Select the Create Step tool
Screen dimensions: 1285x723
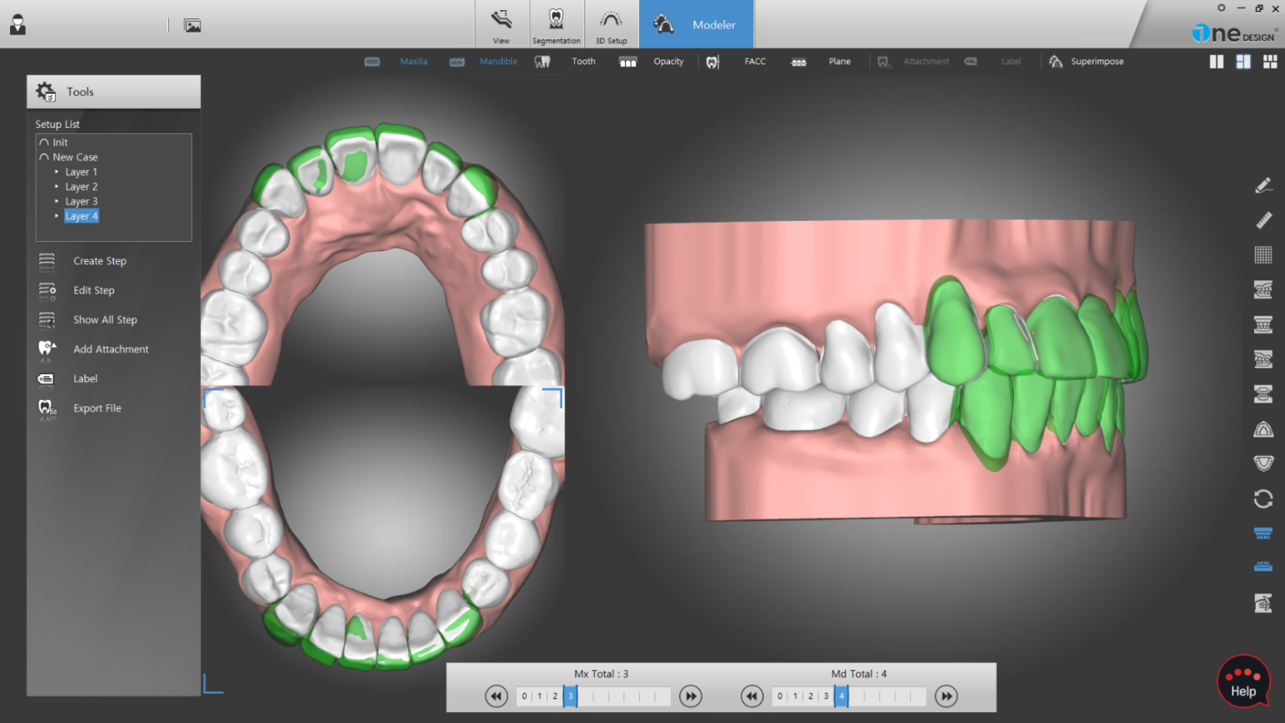(x=100, y=260)
